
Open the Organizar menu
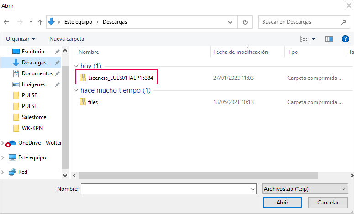point(21,39)
